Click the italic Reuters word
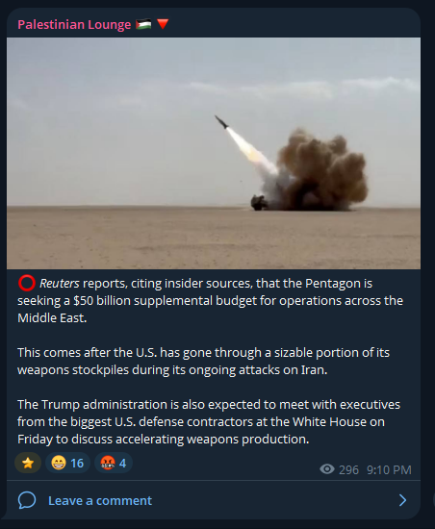This screenshot has height=529, width=435. (x=60, y=284)
